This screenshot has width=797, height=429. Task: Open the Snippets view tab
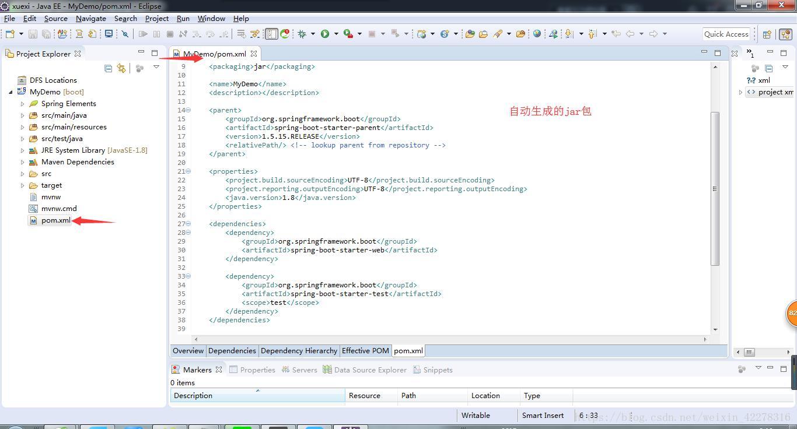433,370
